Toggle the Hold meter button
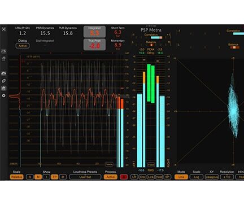 tap(159, 177)
